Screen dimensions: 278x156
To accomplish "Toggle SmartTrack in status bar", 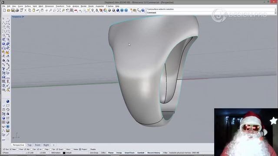I will [129, 153].
